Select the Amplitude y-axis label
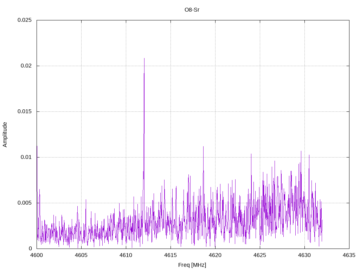 pos(5,135)
